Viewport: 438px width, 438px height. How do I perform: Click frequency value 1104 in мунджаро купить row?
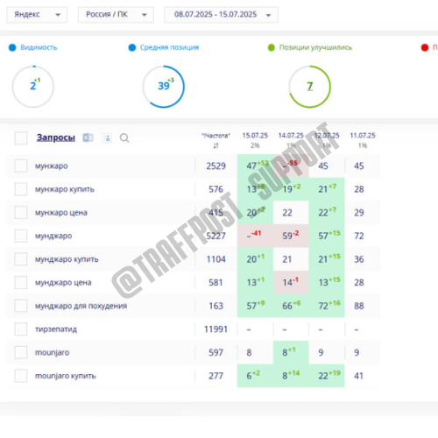point(215,259)
